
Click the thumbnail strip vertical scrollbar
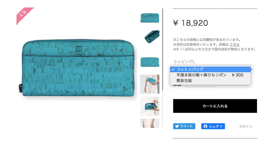pos(163,49)
